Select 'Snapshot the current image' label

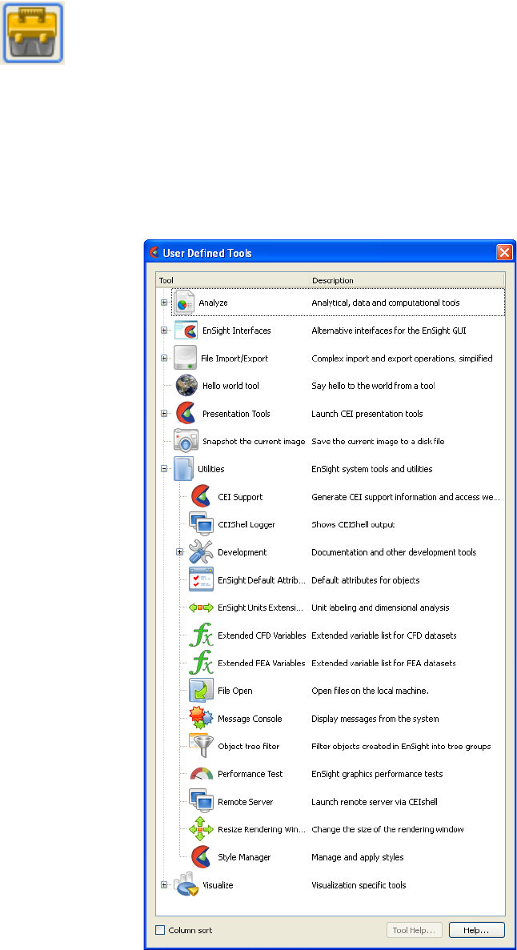click(x=254, y=442)
